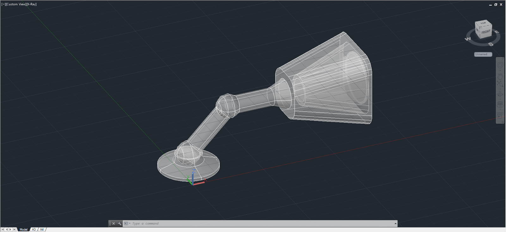Image resolution: width=506 pixels, height=232 pixels.
Task: Go to the previous layout tab
Action: click(x=7, y=229)
